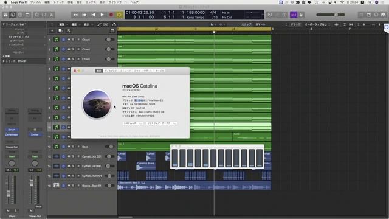The height and width of the screenshot is (219, 389).
Task: Toggle the global Solo S button
Action: click(69, 31)
